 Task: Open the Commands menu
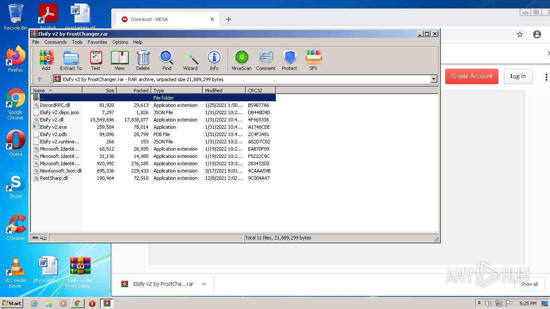click(x=55, y=42)
